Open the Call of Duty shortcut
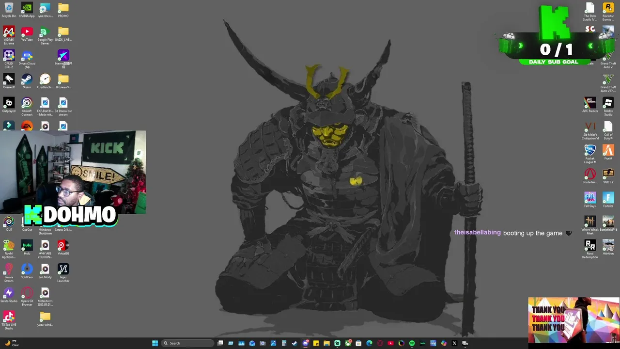Viewport: 620px width, 349px height. click(x=608, y=130)
